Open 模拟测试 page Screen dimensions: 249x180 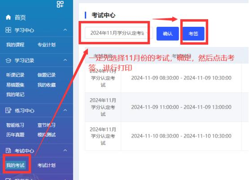(47, 134)
